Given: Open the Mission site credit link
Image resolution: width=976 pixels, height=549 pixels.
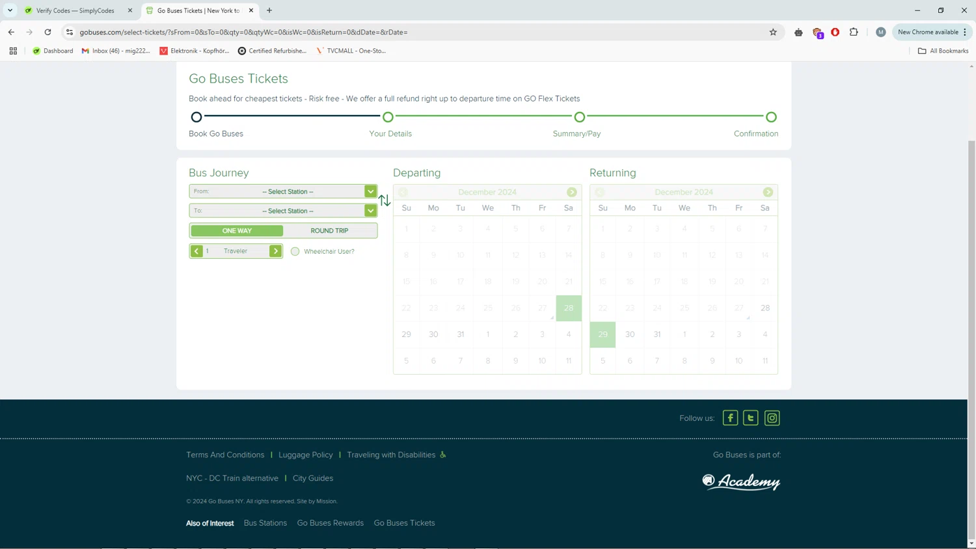Looking at the screenshot, I should (x=327, y=502).
